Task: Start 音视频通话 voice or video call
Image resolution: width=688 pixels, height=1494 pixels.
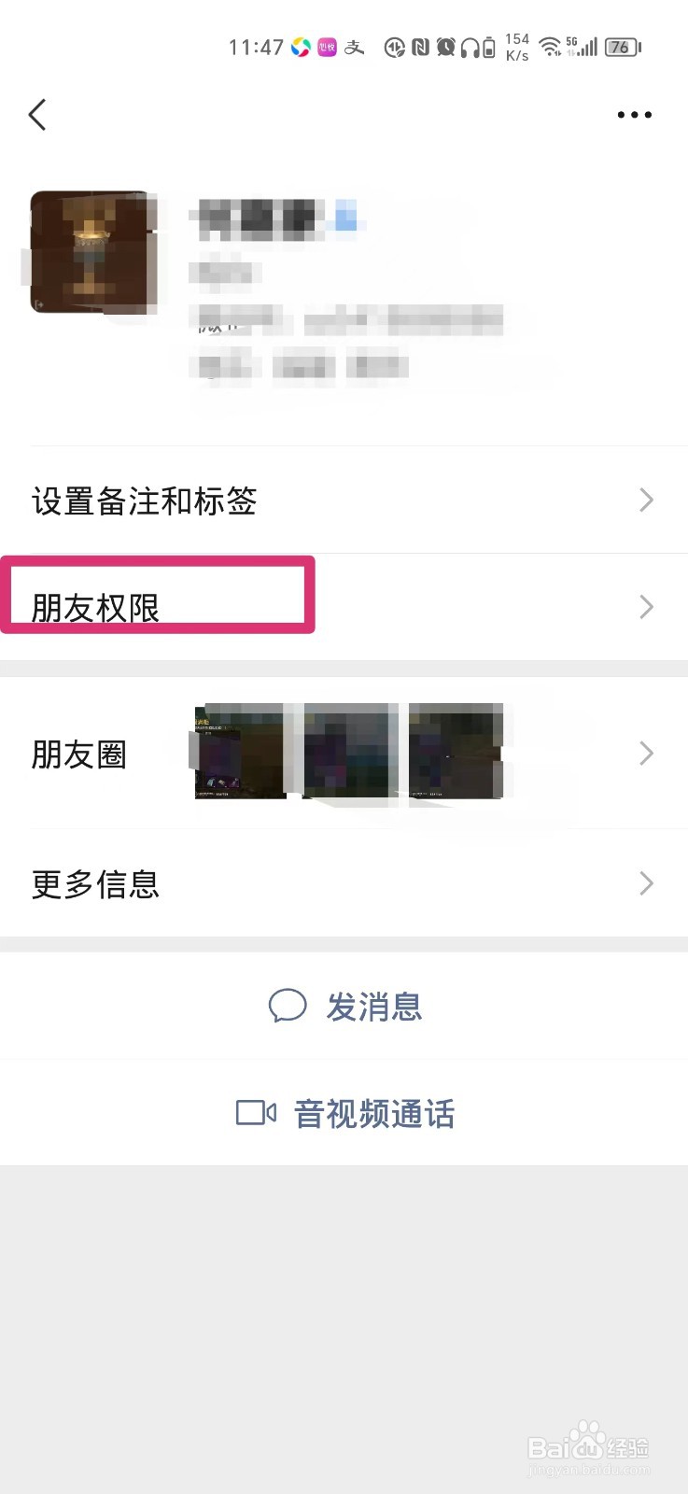Action: coord(344,1113)
